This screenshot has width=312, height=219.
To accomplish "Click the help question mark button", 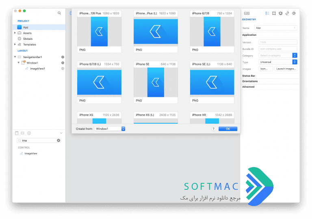I will tap(213, 129).
